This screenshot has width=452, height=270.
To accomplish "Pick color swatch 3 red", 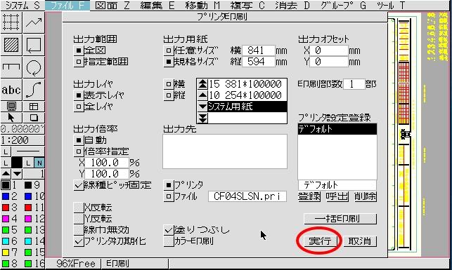I will pos(6,208).
